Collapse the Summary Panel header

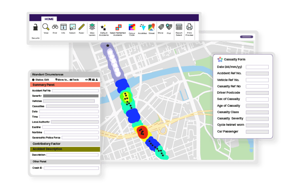pos(65,85)
